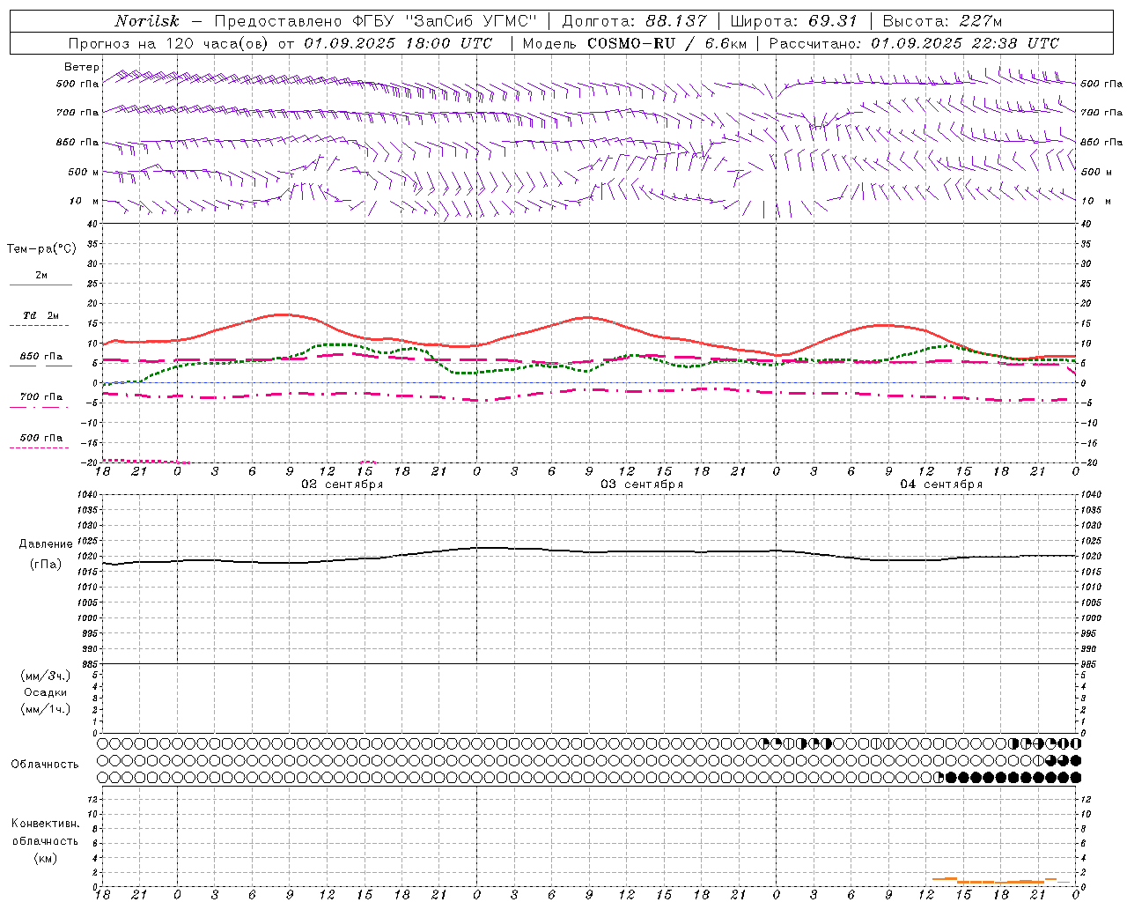Click the "Долгота: 88.137" longitude value
1127x902 pixels.
point(633,21)
